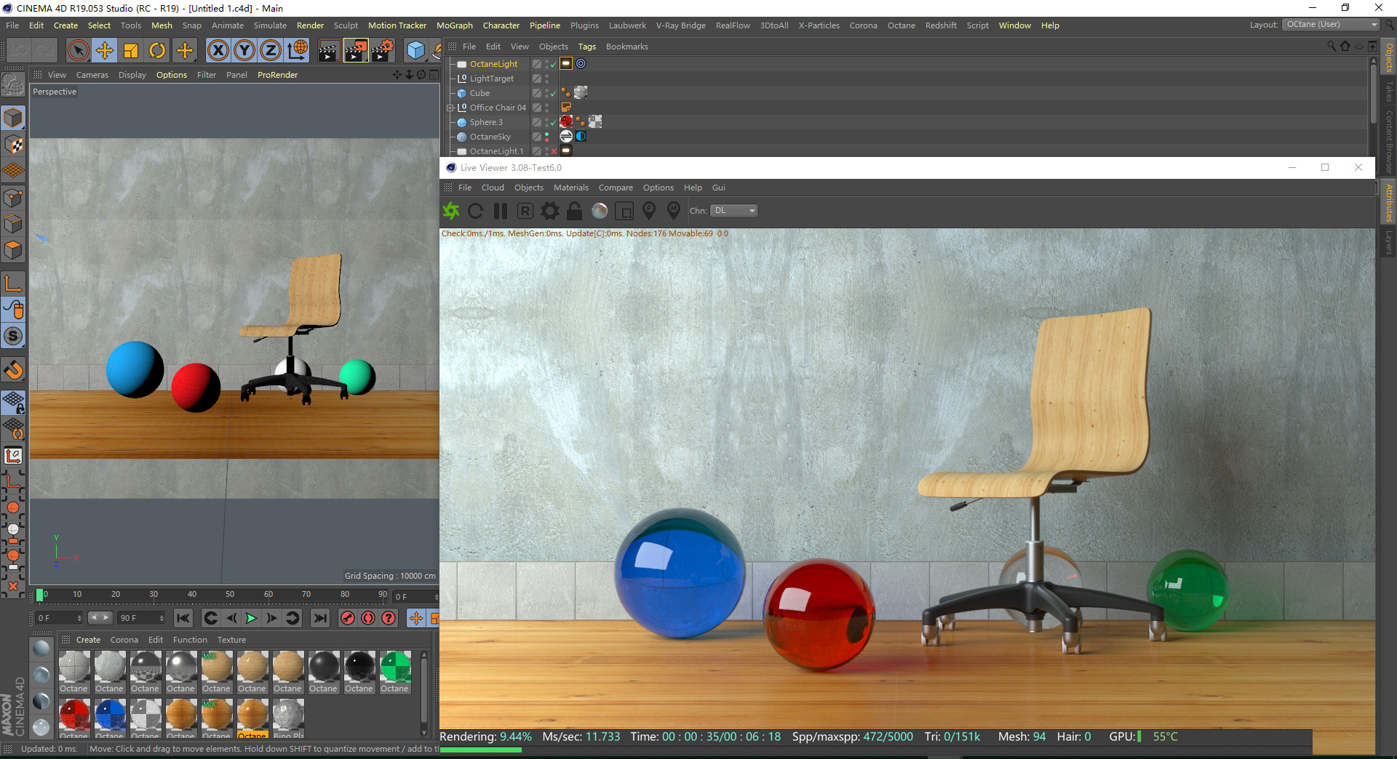
Task: Open the MoGraph menu
Action: coord(454,25)
